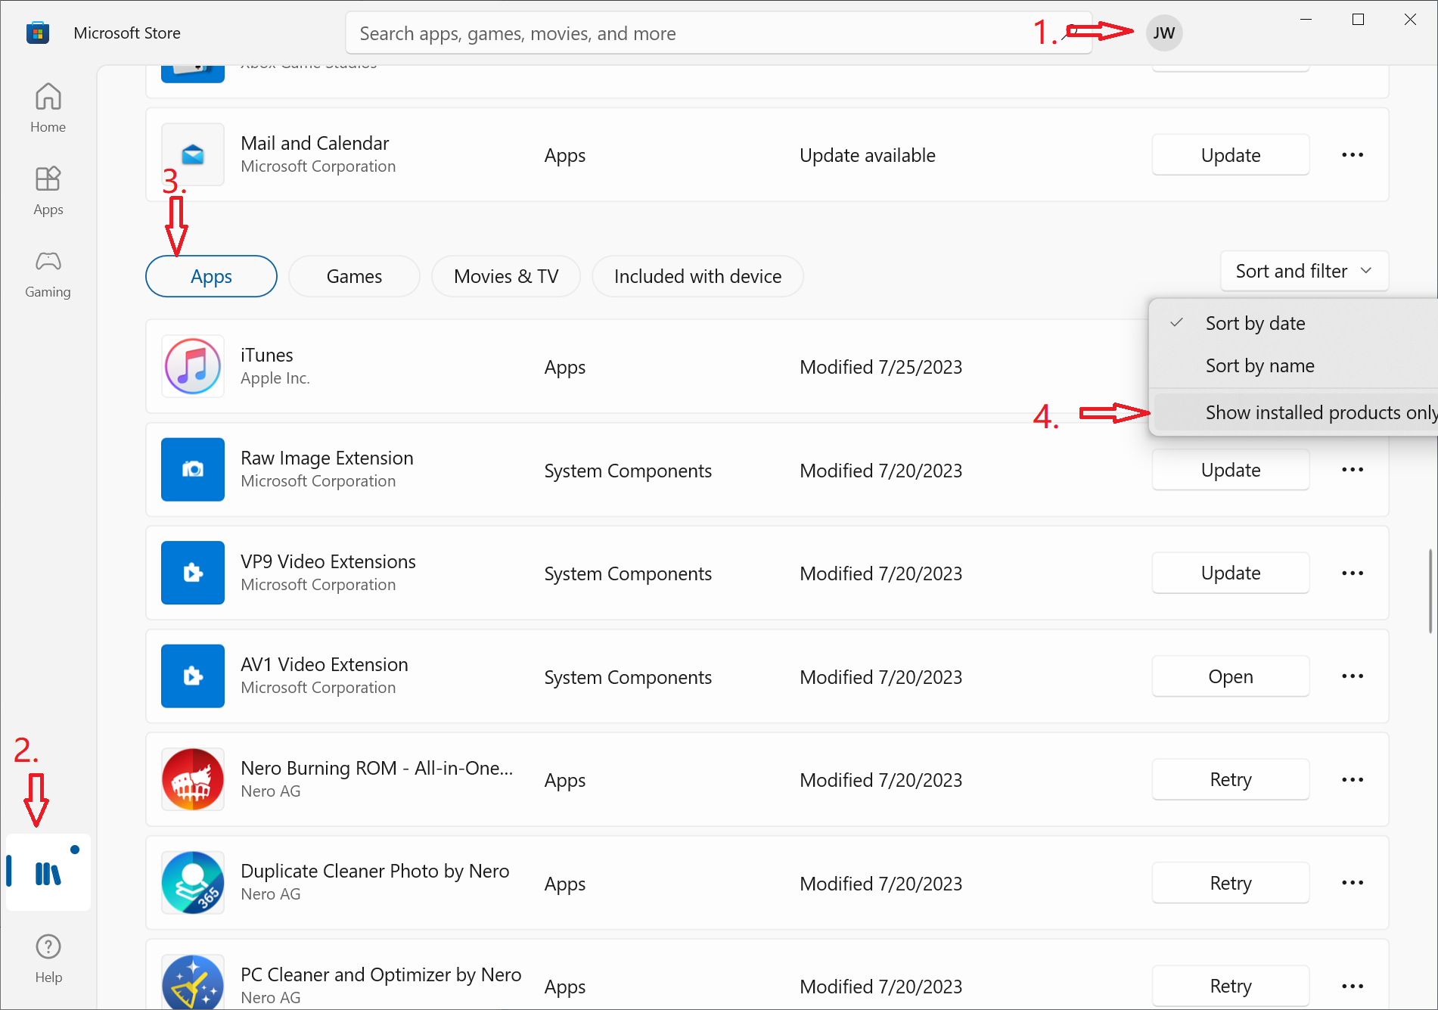Click Update available status for Mail and Calendar
The width and height of the screenshot is (1438, 1010).
pyautogui.click(x=868, y=155)
